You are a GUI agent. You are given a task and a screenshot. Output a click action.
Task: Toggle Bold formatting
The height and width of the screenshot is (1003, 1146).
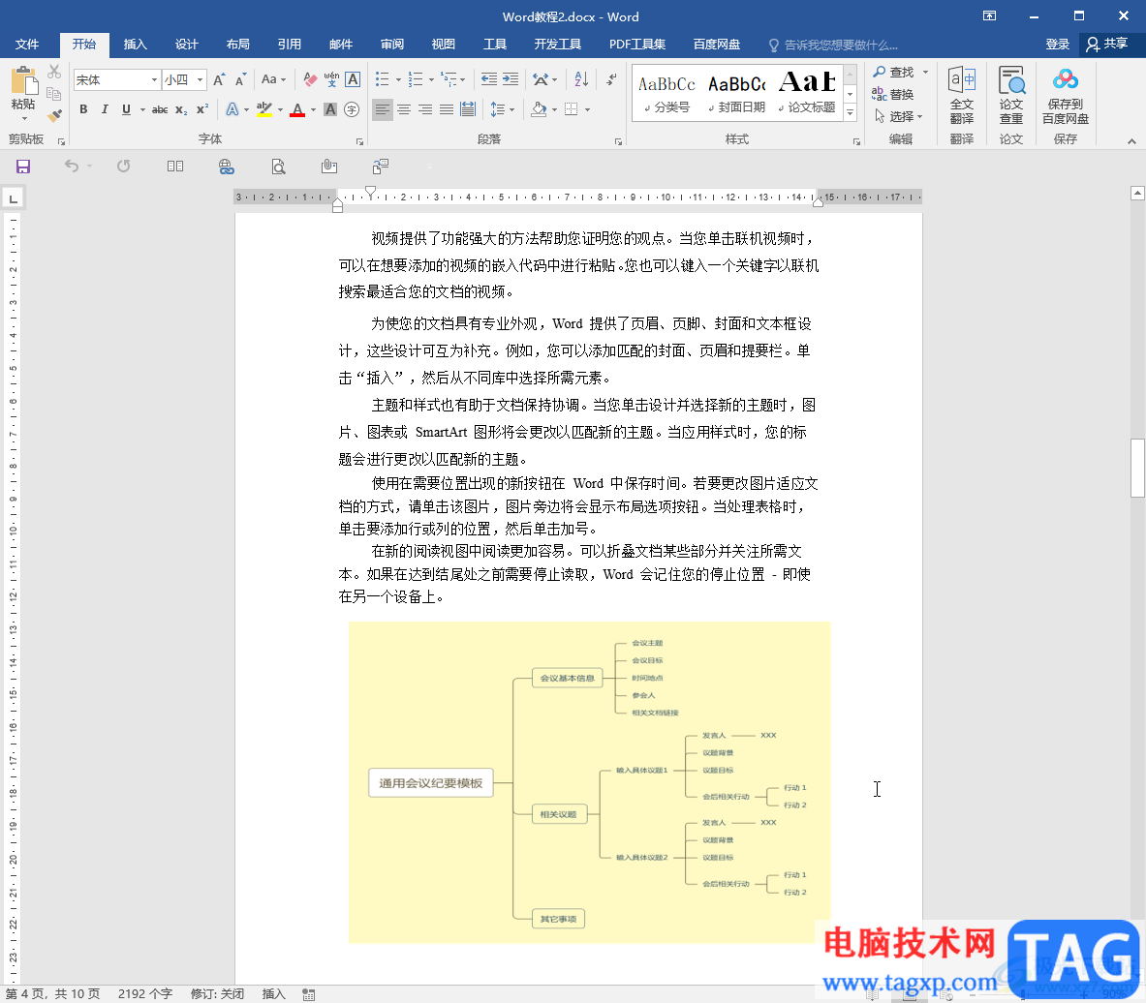[x=83, y=109]
